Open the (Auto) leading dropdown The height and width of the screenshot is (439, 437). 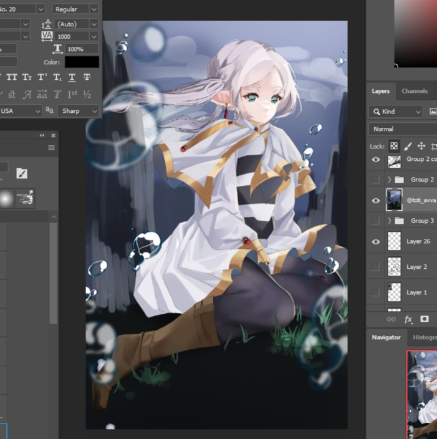pyautogui.click(x=94, y=24)
